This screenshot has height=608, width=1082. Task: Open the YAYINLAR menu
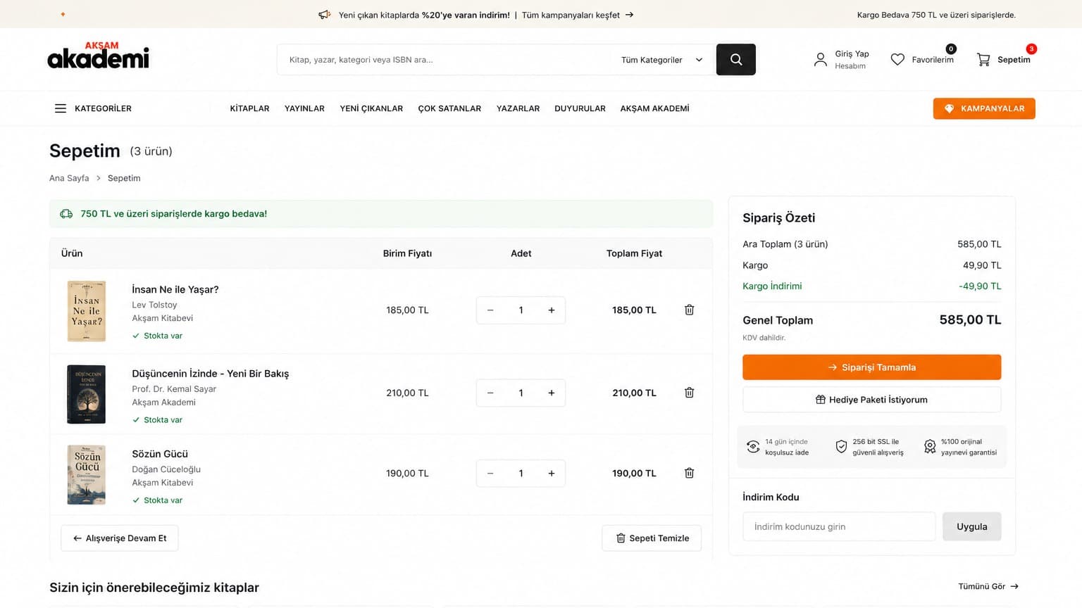pyautogui.click(x=304, y=108)
